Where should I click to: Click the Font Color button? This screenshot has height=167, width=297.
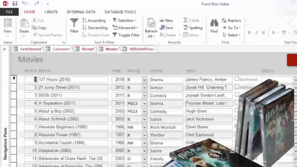[273, 32]
